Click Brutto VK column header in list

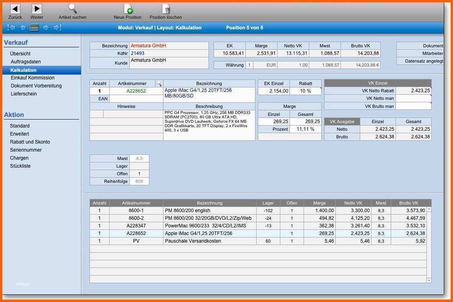pyautogui.click(x=408, y=203)
